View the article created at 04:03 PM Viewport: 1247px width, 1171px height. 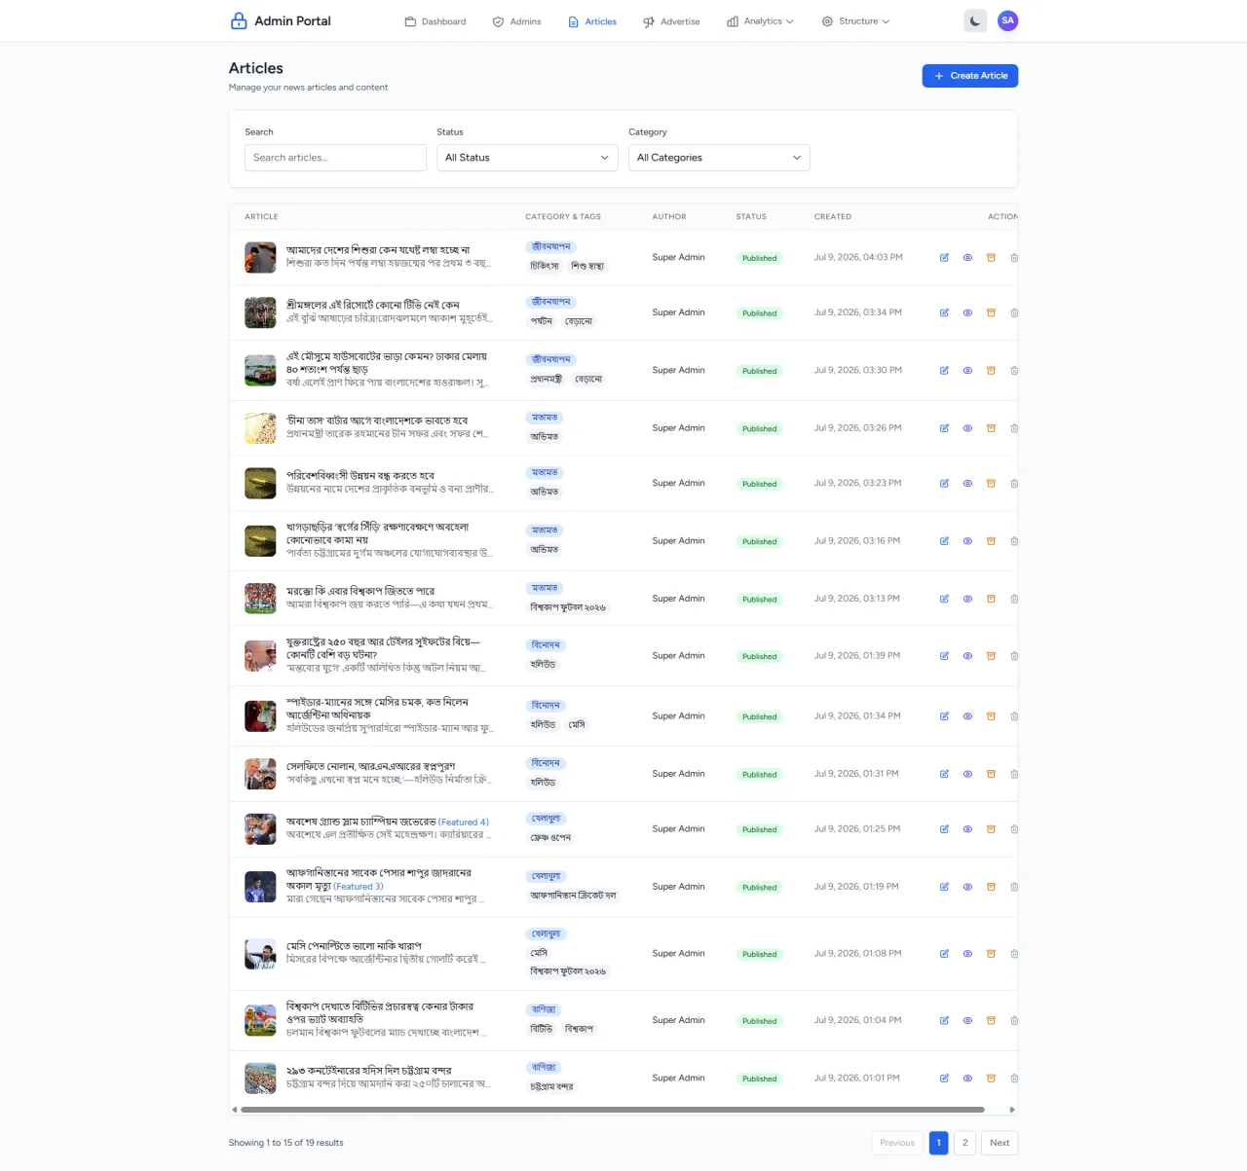967,258
